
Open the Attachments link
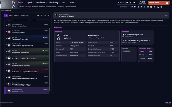[58, 27]
